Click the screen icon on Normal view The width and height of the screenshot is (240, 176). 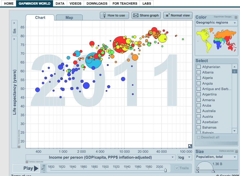tap(168, 15)
